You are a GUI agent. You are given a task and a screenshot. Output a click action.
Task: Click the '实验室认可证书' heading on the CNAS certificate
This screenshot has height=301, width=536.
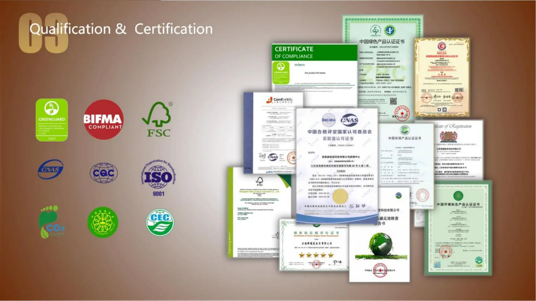338,139
